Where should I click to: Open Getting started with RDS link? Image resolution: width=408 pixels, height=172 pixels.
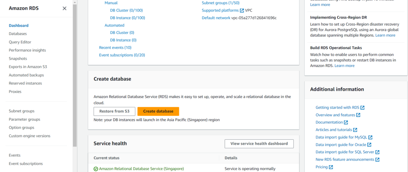337,107
